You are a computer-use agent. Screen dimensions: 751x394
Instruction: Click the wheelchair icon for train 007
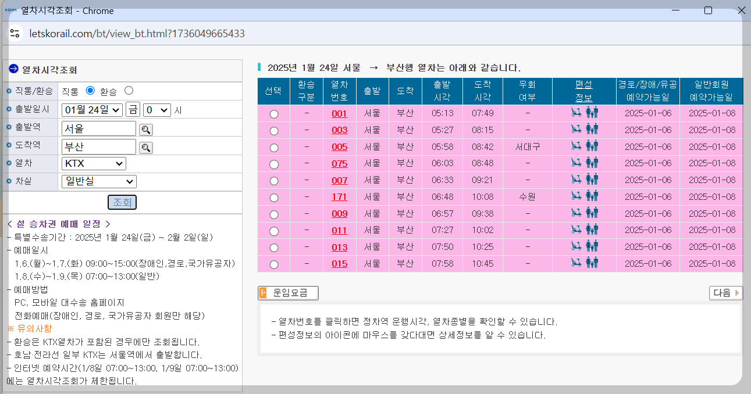point(576,179)
